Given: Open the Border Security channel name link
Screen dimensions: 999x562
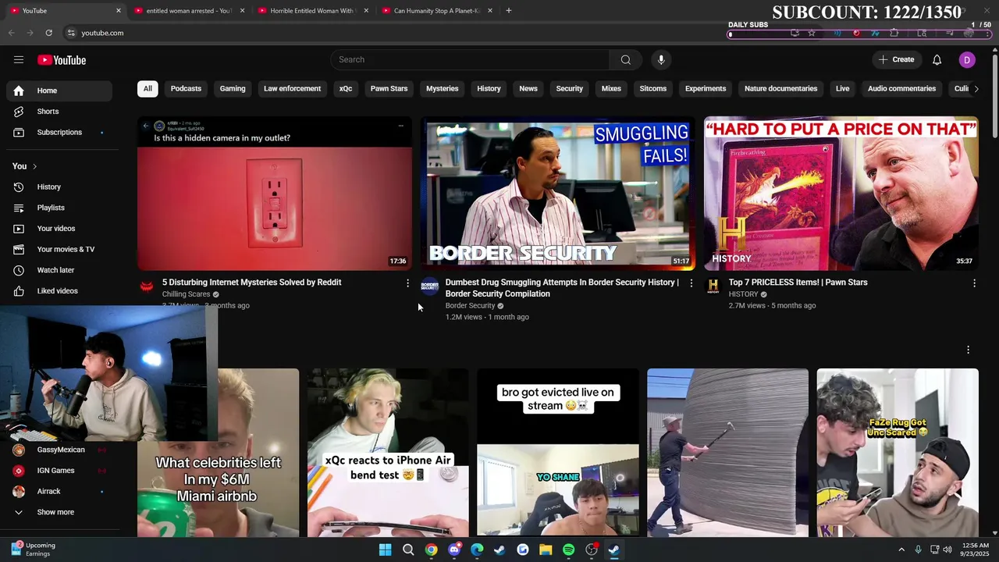Looking at the screenshot, I should point(470,306).
